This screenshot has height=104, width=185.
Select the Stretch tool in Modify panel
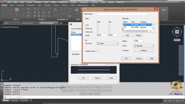(x=35, y=16)
